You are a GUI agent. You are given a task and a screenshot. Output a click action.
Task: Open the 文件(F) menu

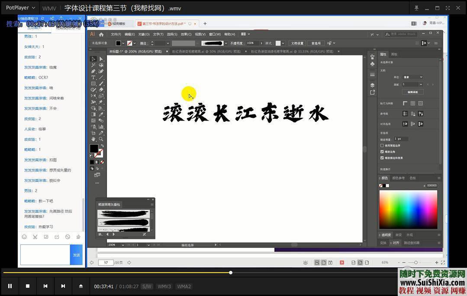click(116, 34)
